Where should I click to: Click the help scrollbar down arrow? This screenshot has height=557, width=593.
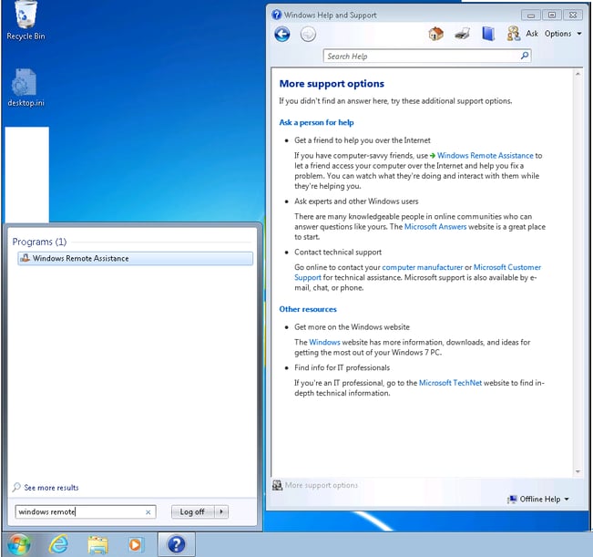[578, 471]
